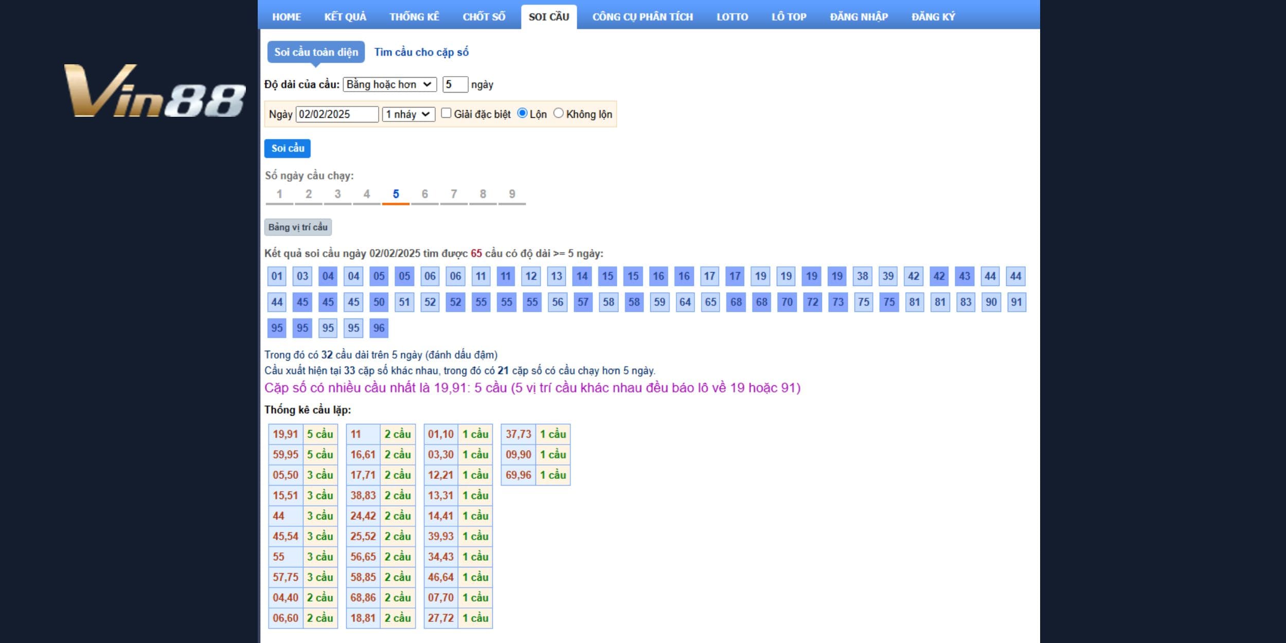Click the 59,95 pair cell

(285, 455)
